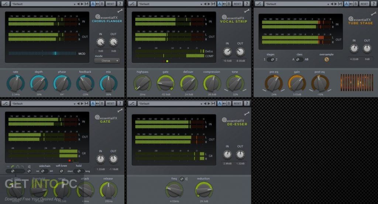Click the Gate sc filter type selector
This screenshot has width=378, height=204.
tap(16, 171)
